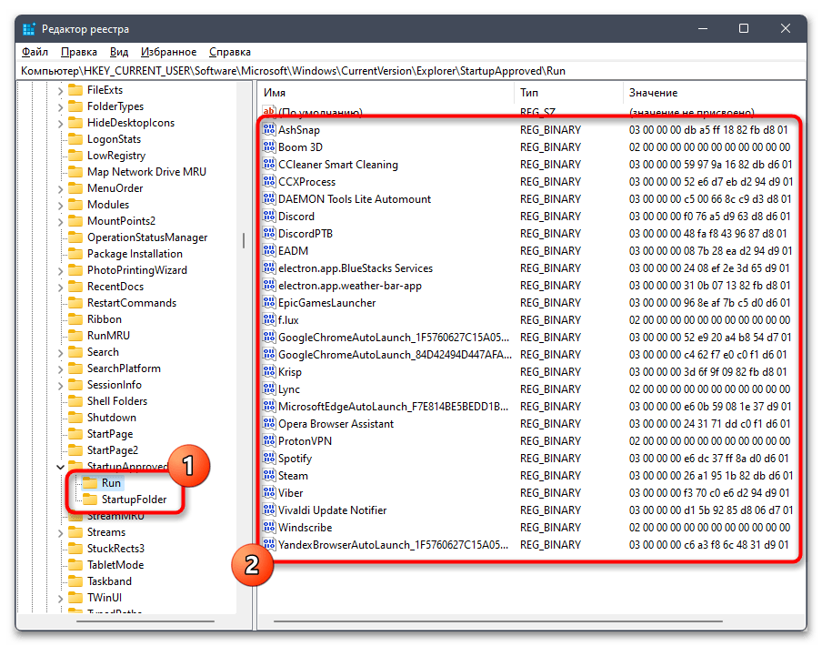
Task: Click the Registry Editor app icon in title bar
Action: (29, 29)
